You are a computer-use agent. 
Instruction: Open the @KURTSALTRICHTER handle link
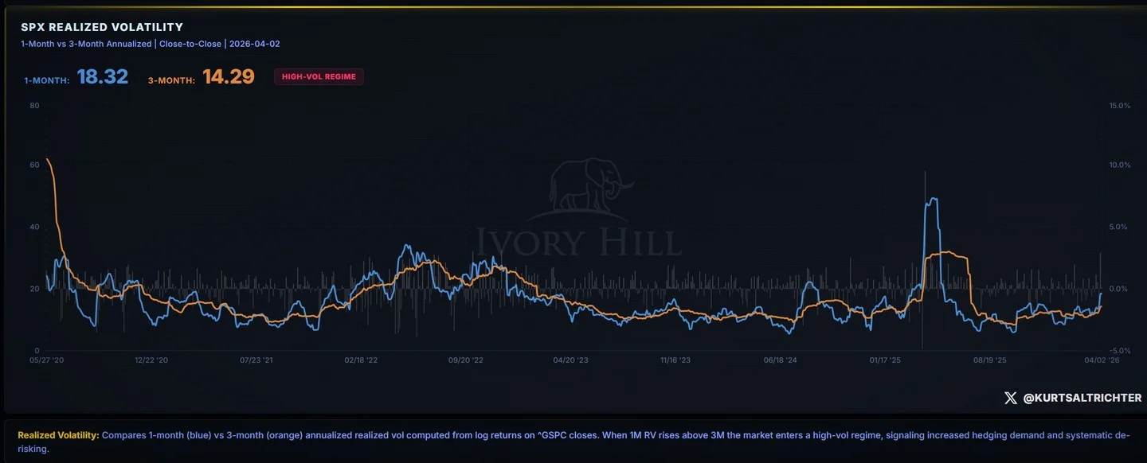[x=1082, y=398]
